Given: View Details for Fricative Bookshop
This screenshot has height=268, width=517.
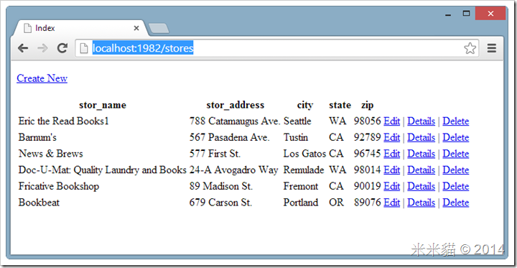Looking at the screenshot, I should (x=421, y=186).
